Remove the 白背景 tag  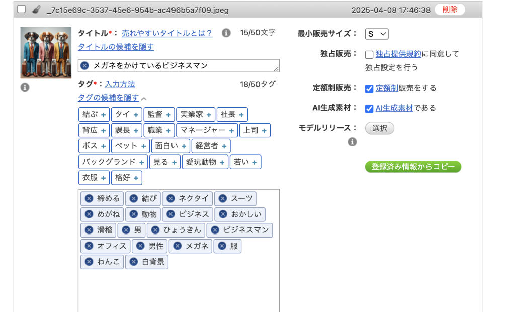click(134, 262)
